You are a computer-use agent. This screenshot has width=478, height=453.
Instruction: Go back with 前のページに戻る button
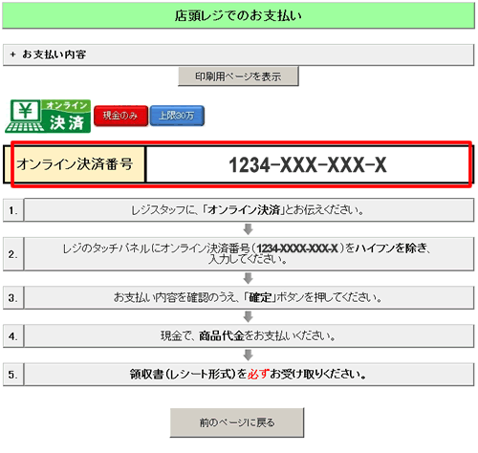(237, 422)
